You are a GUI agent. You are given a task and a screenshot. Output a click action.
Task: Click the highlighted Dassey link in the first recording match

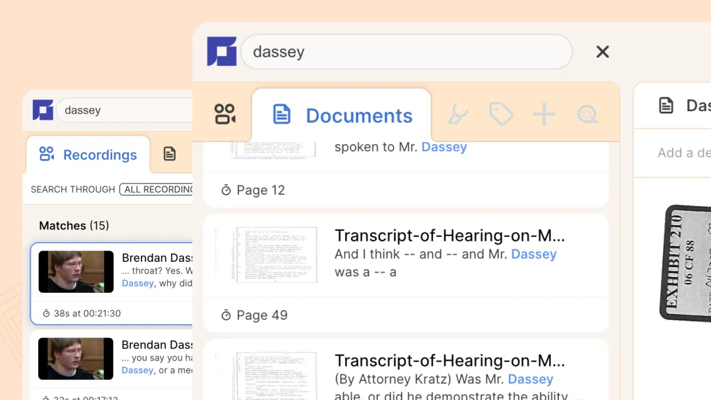[138, 283]
